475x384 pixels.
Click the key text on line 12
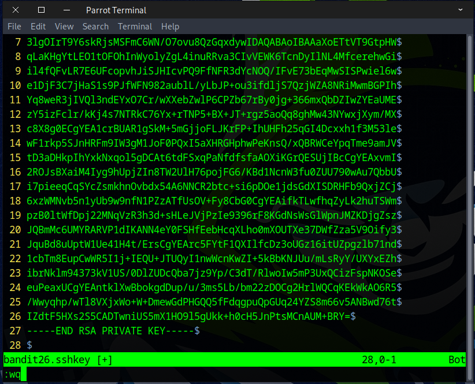211,114
